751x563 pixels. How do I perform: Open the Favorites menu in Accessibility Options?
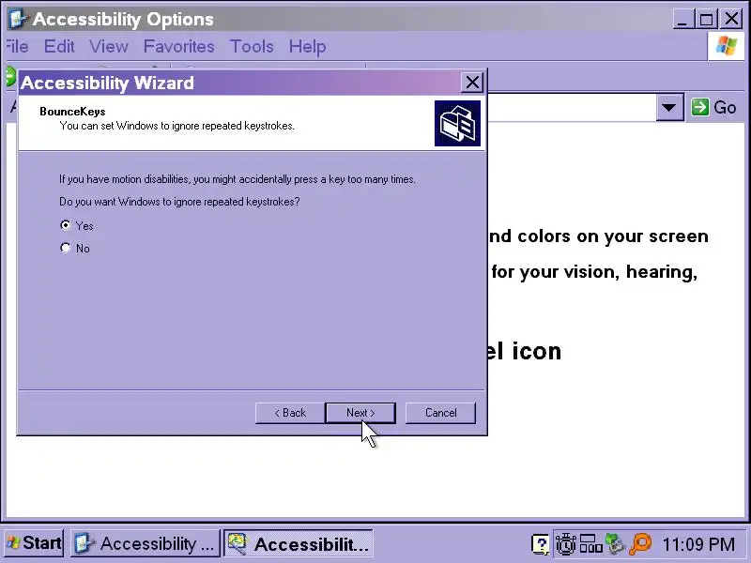(x=178, y=46)
